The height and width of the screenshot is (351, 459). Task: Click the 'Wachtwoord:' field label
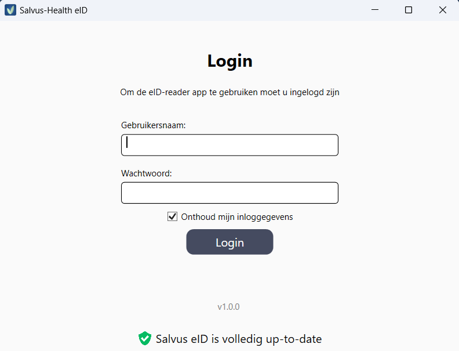[x=147, y=173]
